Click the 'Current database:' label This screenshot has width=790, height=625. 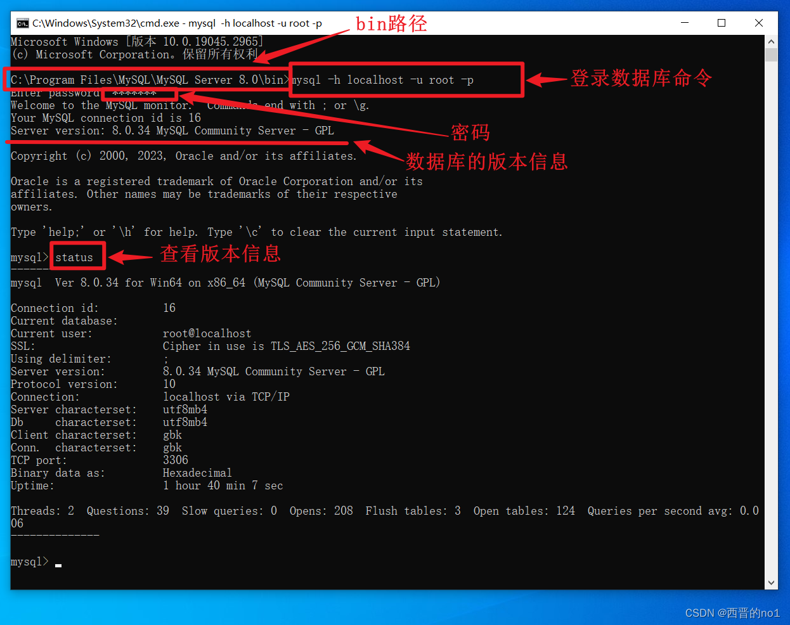pyautogui.click(x=64, y=321)
